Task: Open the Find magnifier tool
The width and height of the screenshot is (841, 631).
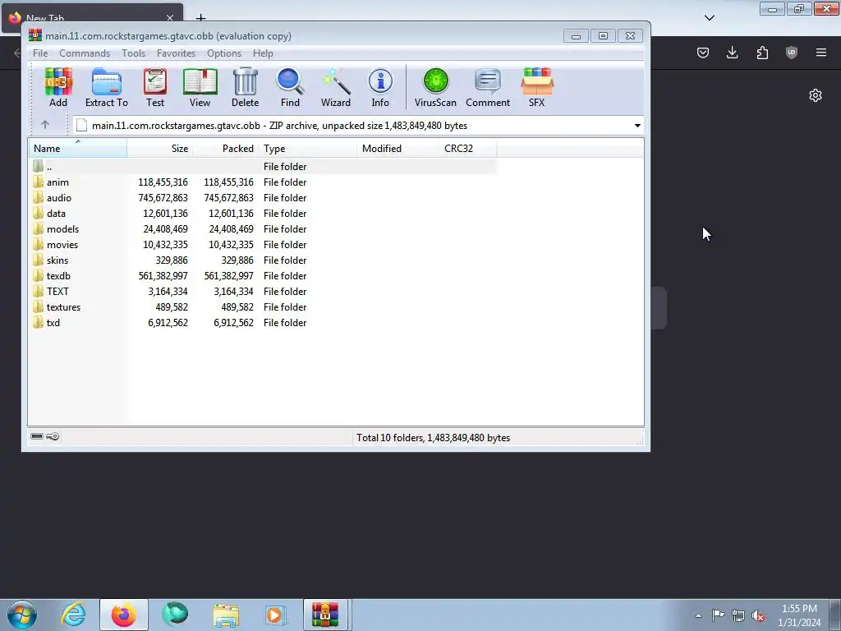Action: (x=290, y=87)
